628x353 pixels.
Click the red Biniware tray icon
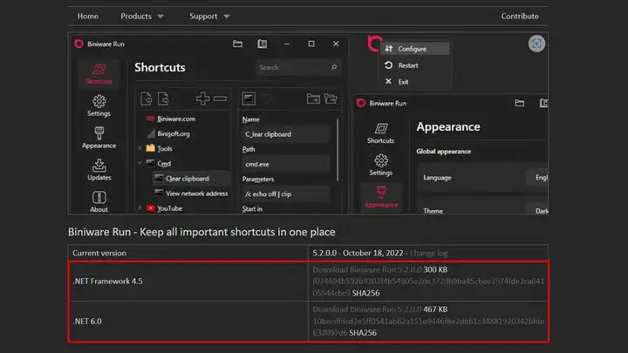[374, 44]
